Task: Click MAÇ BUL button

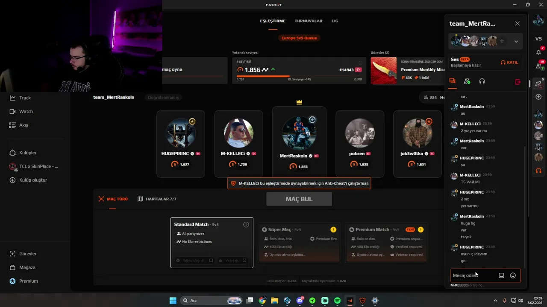Action: coord(299,199)
